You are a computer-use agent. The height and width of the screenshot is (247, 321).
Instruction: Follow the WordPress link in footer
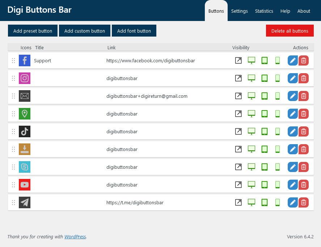point(75,236)
